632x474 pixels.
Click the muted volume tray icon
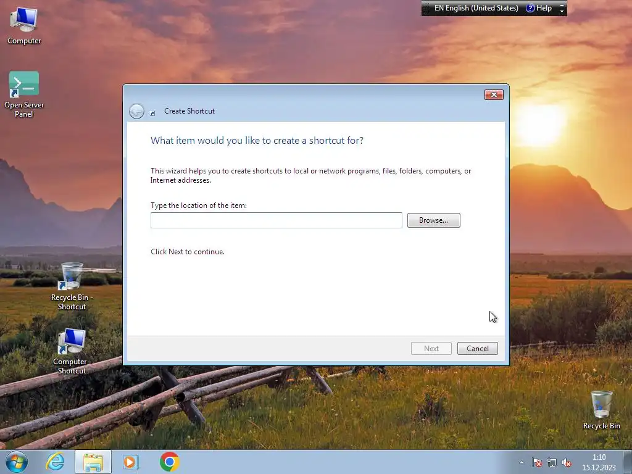pyautogui.click(x=567, y=462)
